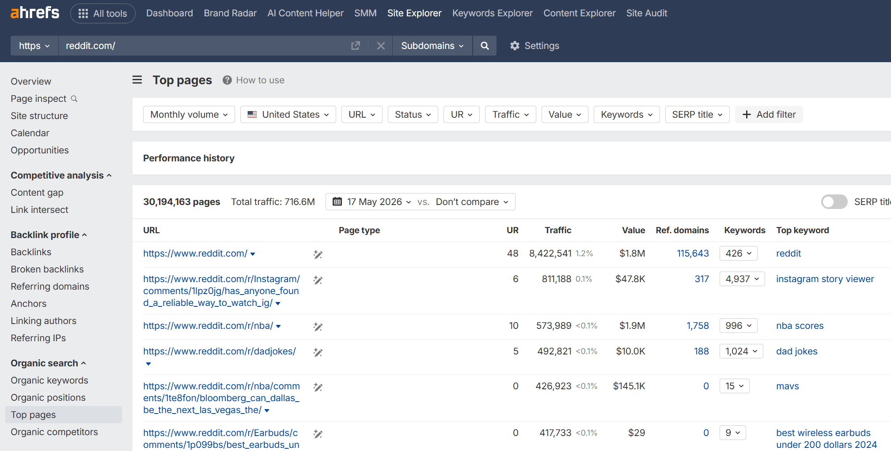The width and height of the screenshot is (891, 451).
Task: Click the calendar icon for 17 May 2026
Action: 337,201
